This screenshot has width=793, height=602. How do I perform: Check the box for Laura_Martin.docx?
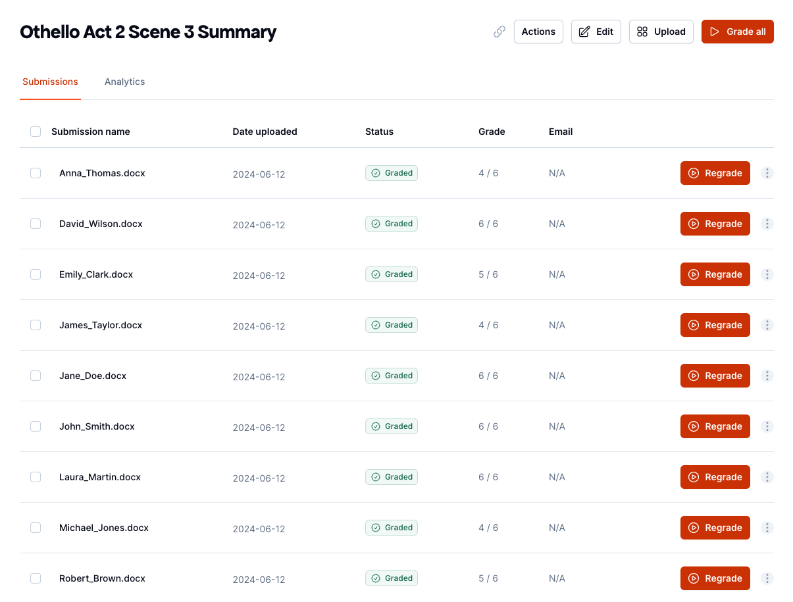(x=36, y=477)
